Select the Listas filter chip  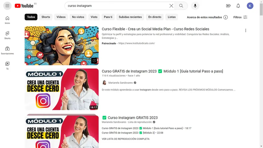click(171, 17)
